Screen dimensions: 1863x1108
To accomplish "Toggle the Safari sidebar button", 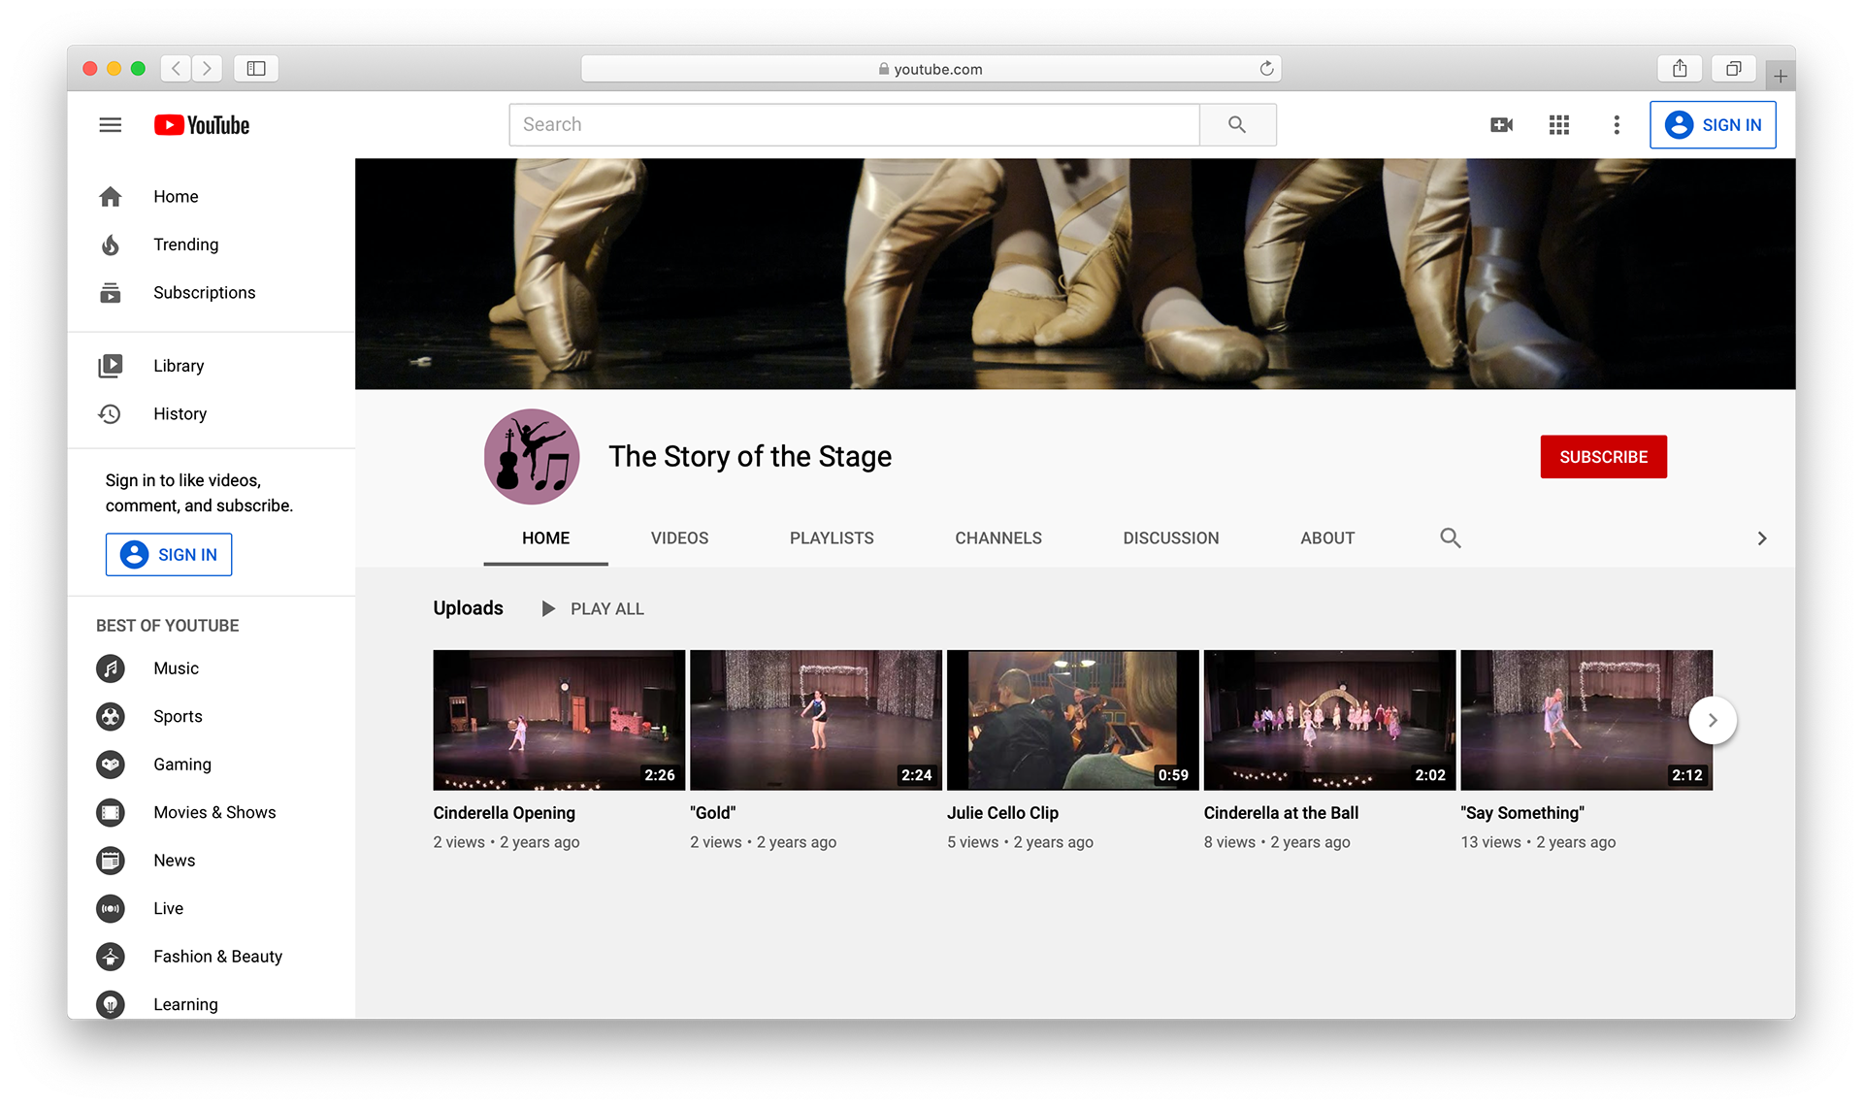I will [256, 68].
